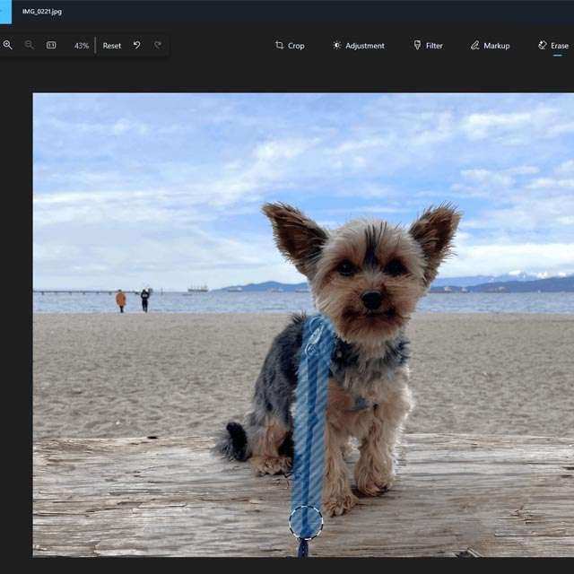Click the fit to window icon
This screenshot has width=574, height=574.
[51, 45]
